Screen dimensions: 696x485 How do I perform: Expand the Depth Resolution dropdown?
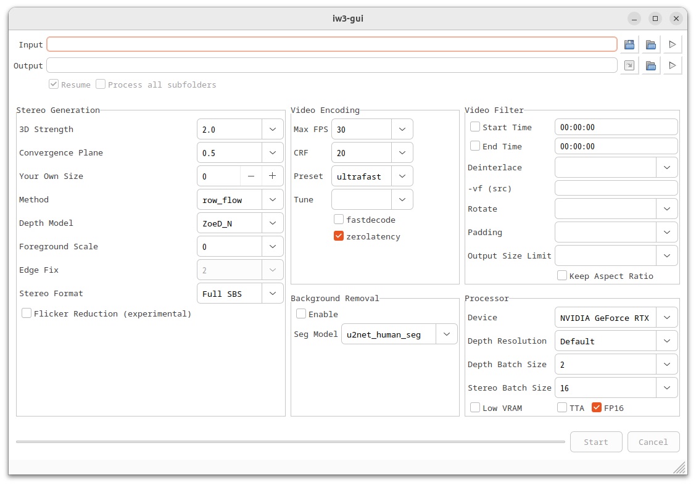point(667,341)
